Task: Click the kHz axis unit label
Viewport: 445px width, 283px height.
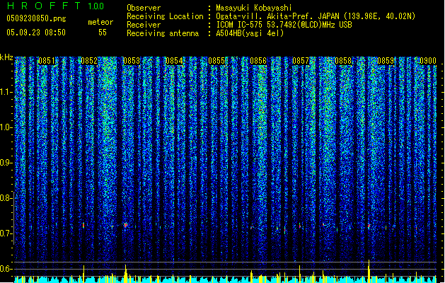Action: coord(6,57)
